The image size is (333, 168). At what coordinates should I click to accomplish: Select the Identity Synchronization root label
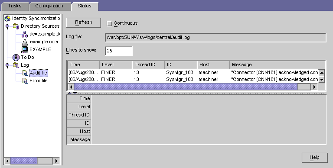(36, 19)
